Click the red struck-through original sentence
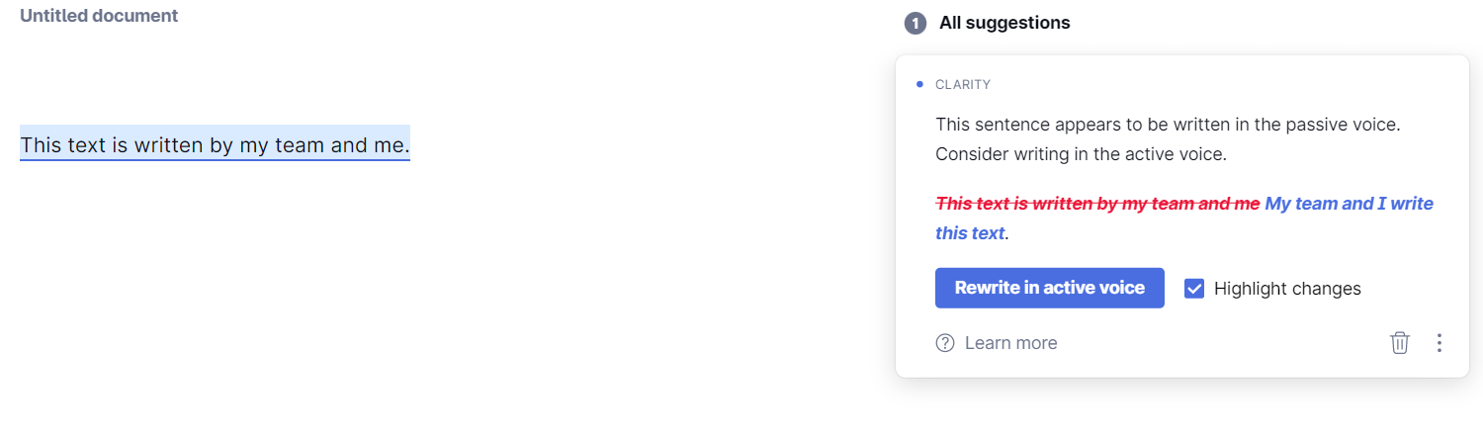1483x438 pixels. tap(1097, 204)
